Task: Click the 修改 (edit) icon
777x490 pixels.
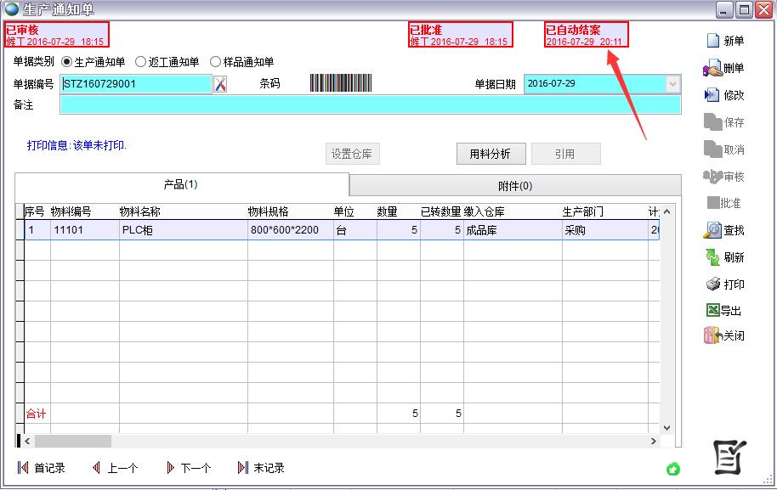Action: (712, 96)
